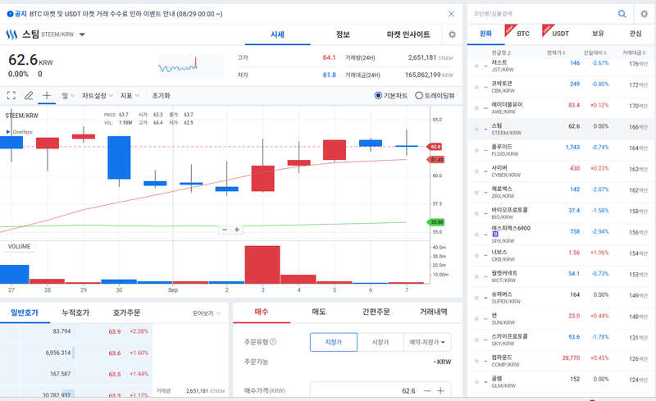Screen dimensions: 656x401
Task: Toggle the Overlays expander on chart
Action: click(x=8, y=132)
